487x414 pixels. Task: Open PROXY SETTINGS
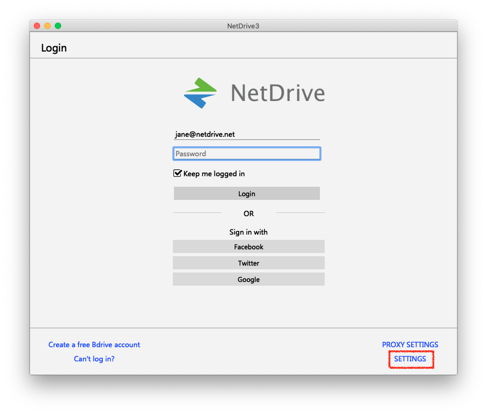410,345
